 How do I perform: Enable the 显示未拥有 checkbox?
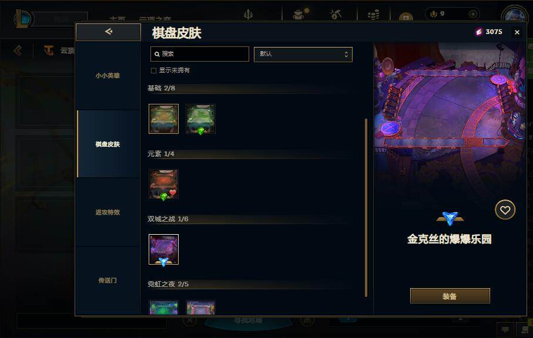pyautogui.click(x=153, y=70)
